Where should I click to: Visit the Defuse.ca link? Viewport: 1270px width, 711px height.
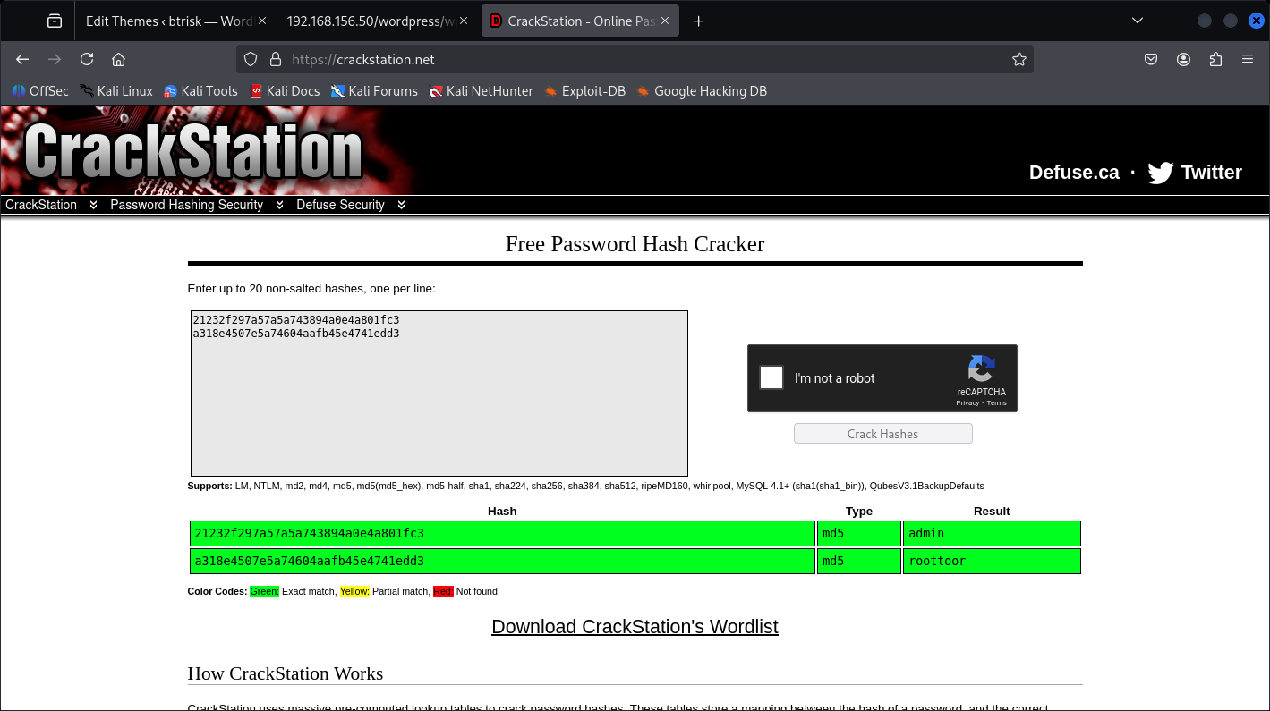1074,173
